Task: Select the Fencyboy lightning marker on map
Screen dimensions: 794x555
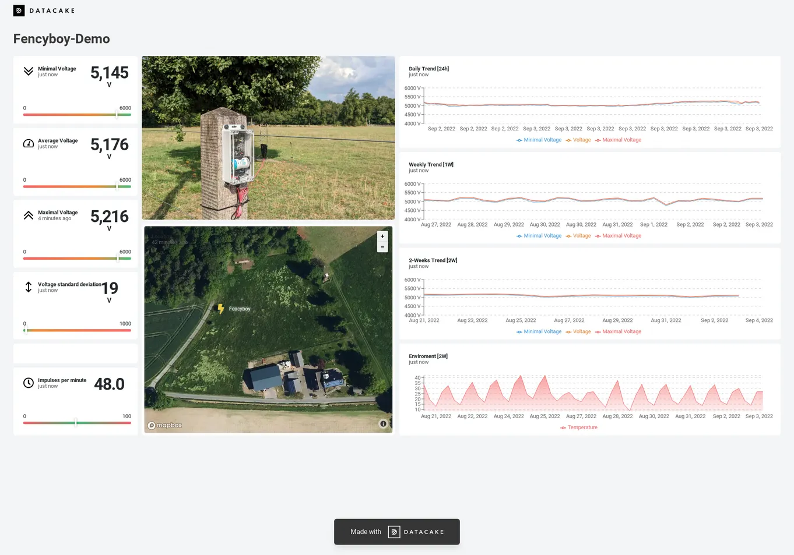Action: [221, 309]
